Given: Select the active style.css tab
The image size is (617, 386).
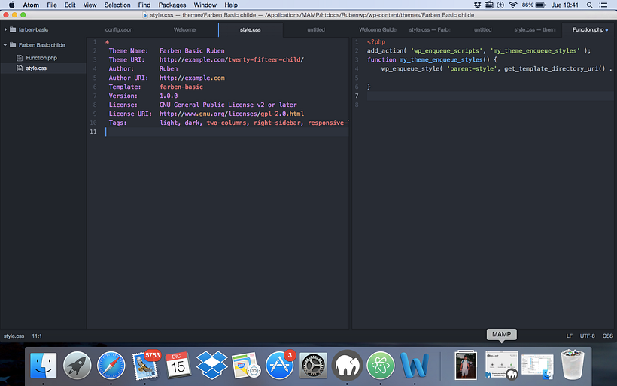Looking at the screenshot, I should pos(251,29).
